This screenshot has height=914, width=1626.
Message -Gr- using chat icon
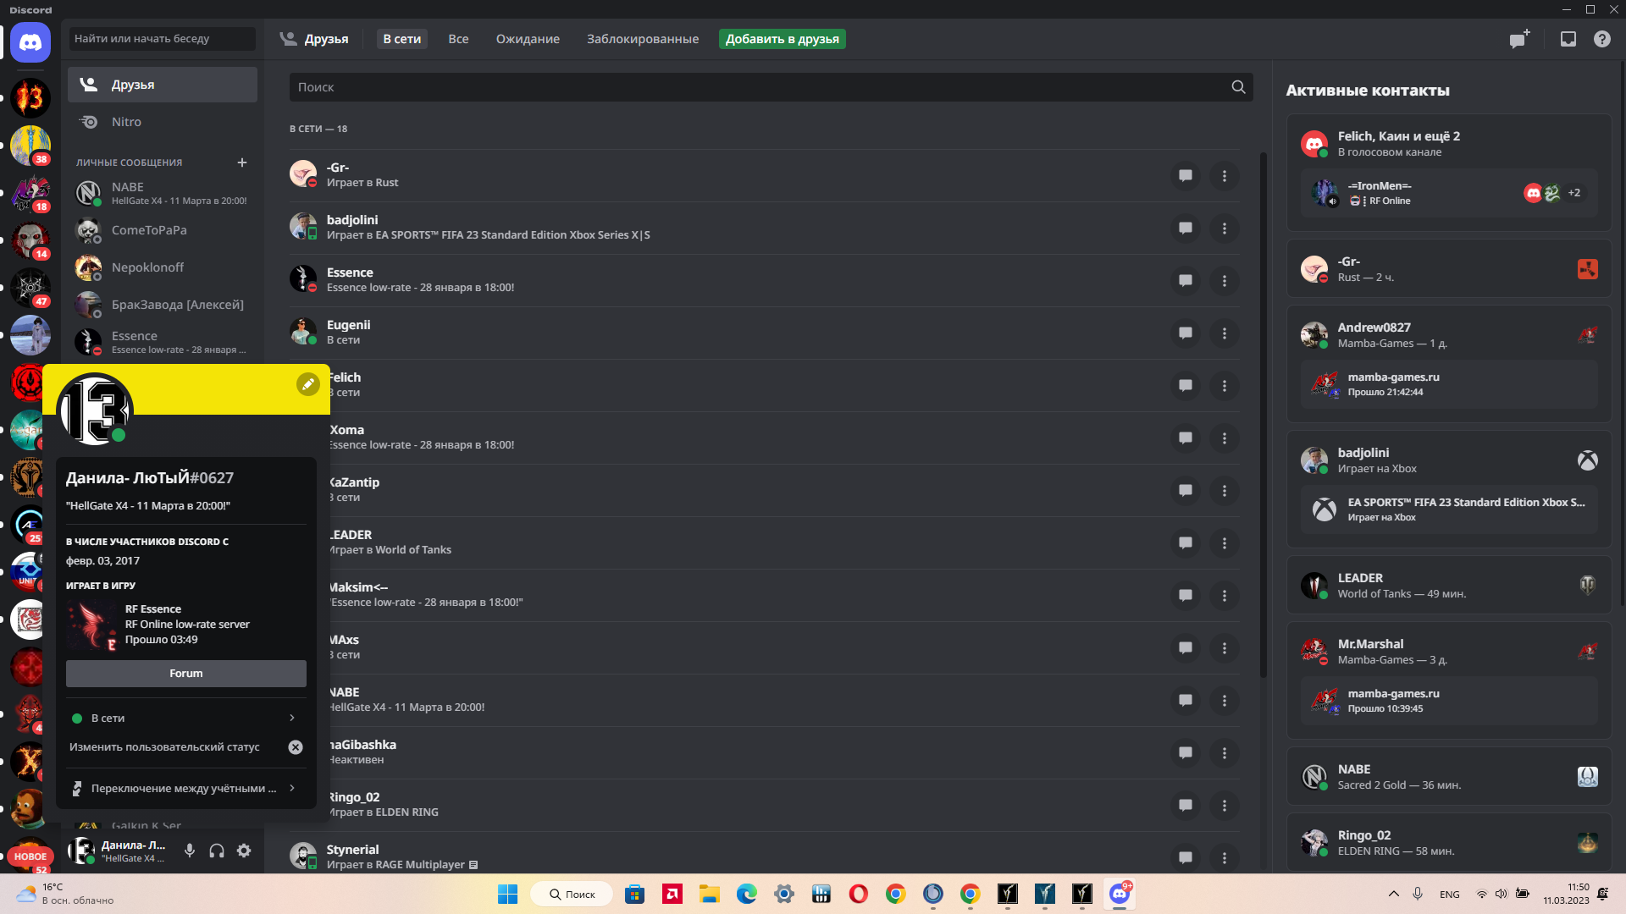coord(1186,176)
